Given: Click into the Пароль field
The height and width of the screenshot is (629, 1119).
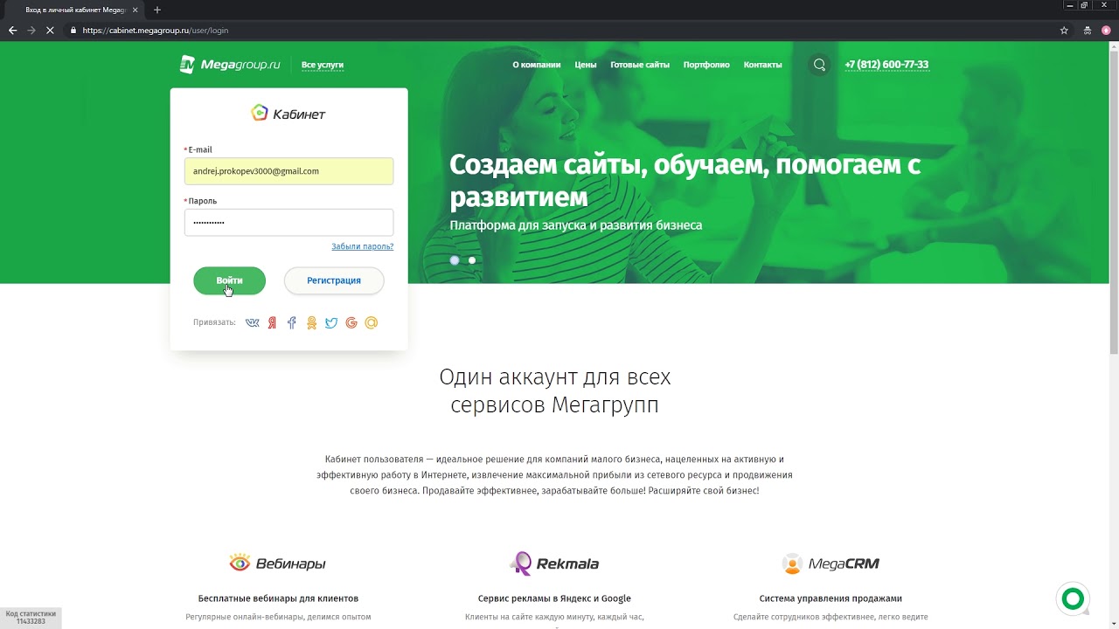Looking at the screenshot, I should [288, 222].
